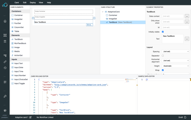Image resolution: width=191 pixels, height=120 pixels.
Task: Click the link chain icon in sidebar
Action: click(x=5, y=62)
